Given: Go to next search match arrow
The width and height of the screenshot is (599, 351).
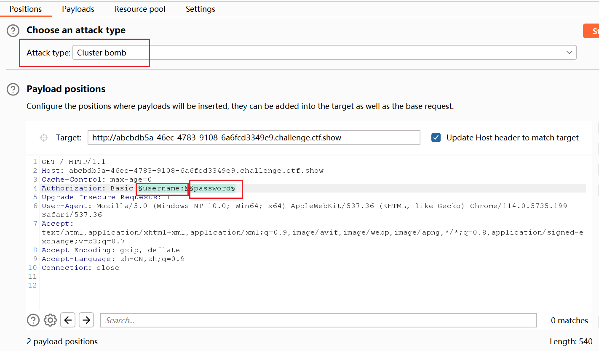Looking at the screenshot, I should coord(86,320).
